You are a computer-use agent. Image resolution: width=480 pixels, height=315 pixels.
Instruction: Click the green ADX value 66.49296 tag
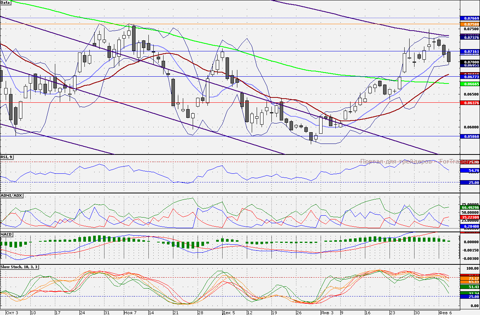pyautogui.click(x=469, y=207)
